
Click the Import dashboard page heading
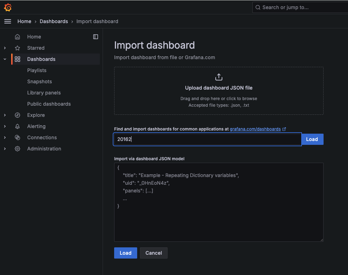154,45
